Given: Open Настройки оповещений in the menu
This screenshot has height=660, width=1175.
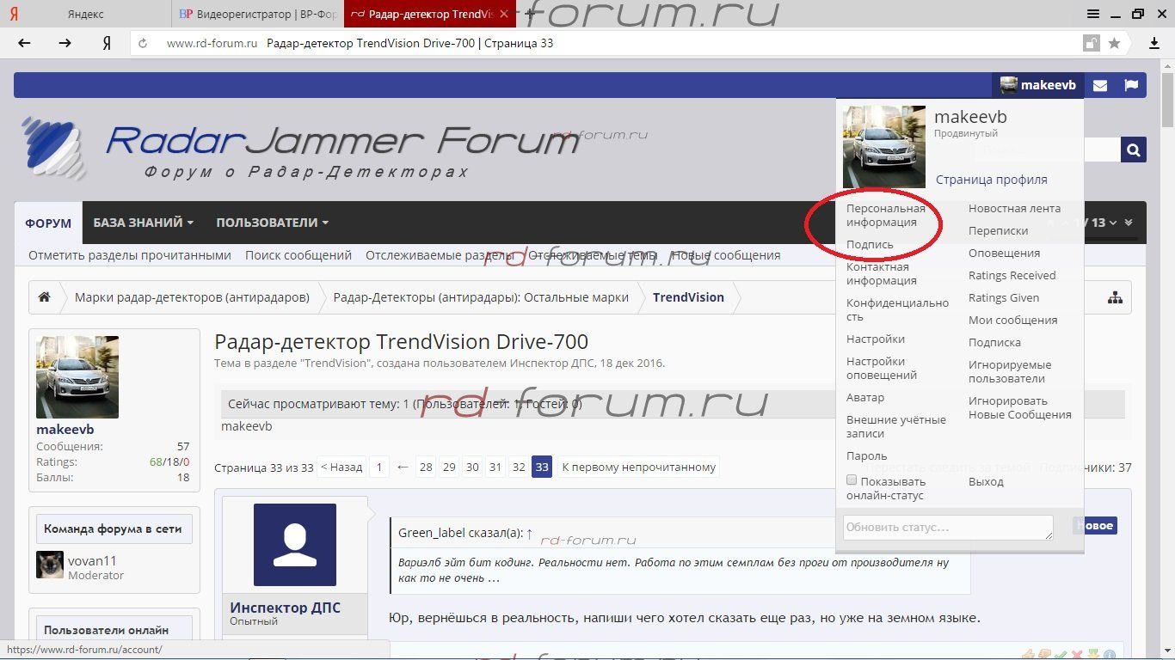Looking at the screenshot, I should [x=882, y=368].
